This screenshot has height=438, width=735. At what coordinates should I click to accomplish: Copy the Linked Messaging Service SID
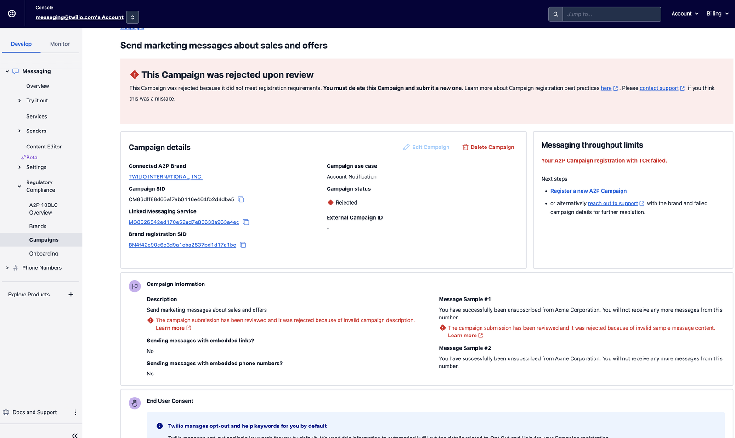click(246, 222)
